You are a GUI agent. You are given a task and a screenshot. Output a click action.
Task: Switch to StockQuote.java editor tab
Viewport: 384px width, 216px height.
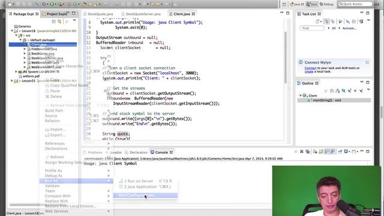(100, 14)
